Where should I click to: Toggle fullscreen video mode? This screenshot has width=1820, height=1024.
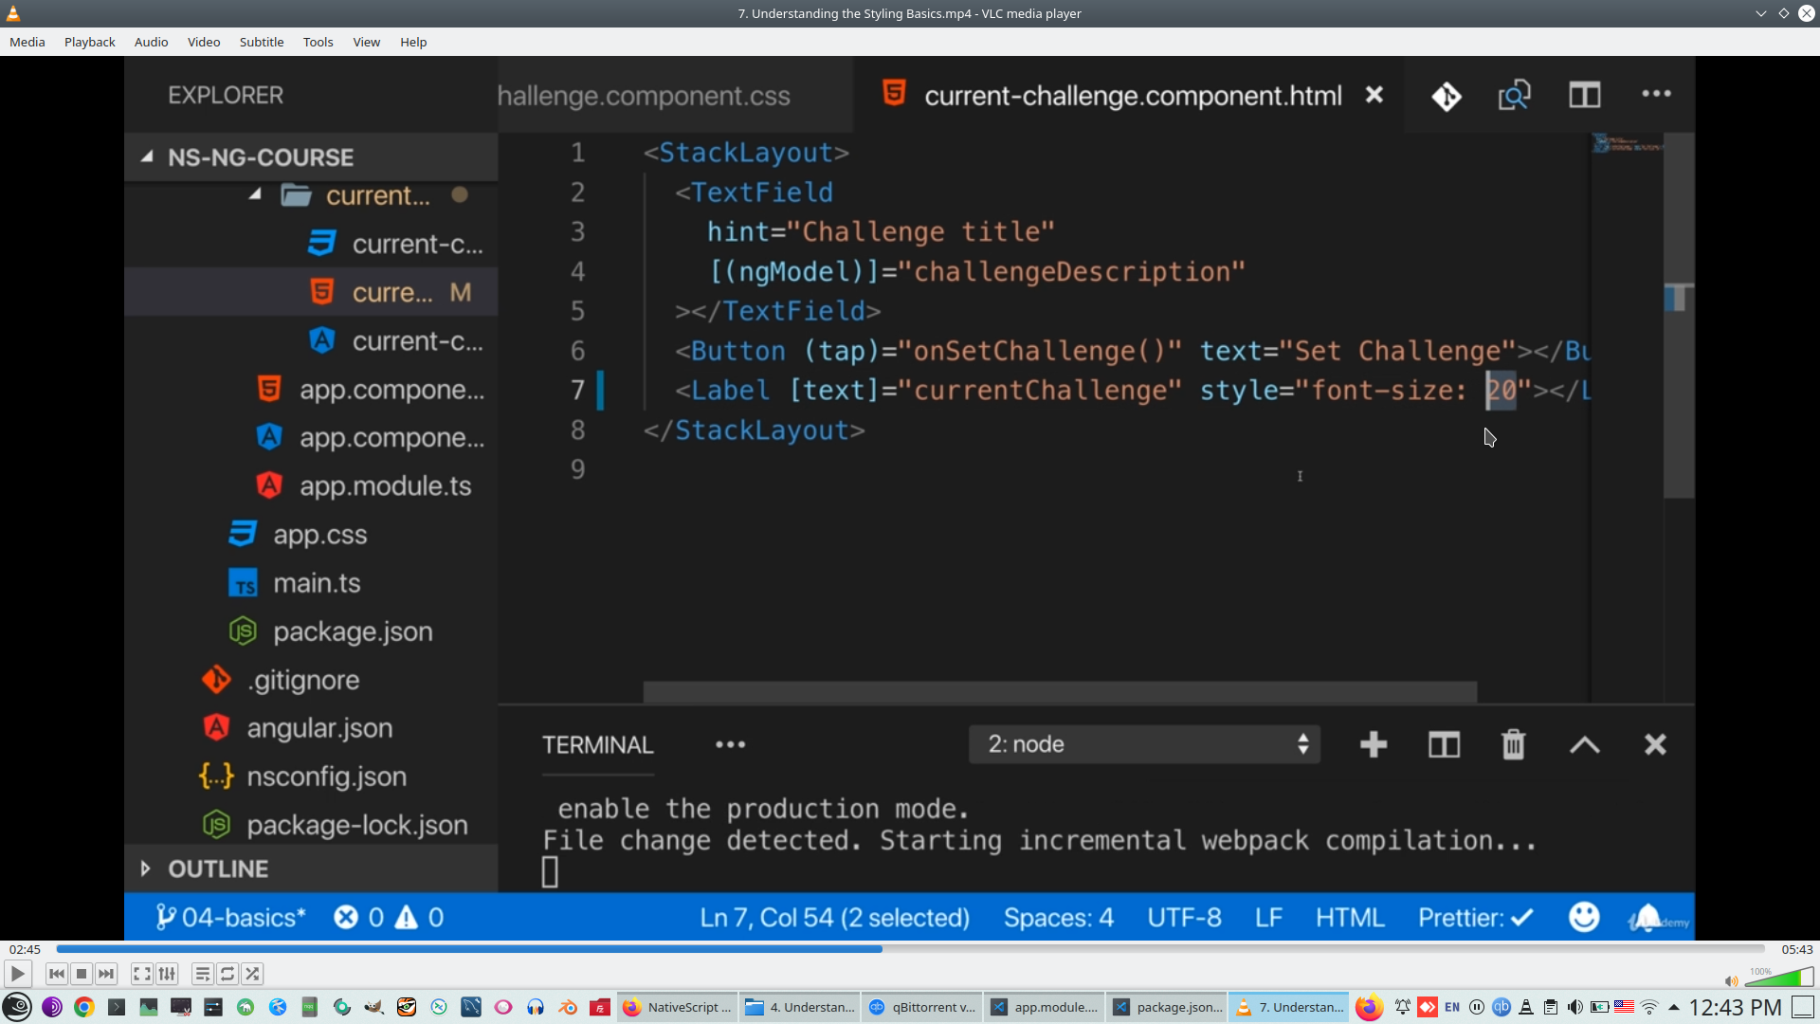141,974
